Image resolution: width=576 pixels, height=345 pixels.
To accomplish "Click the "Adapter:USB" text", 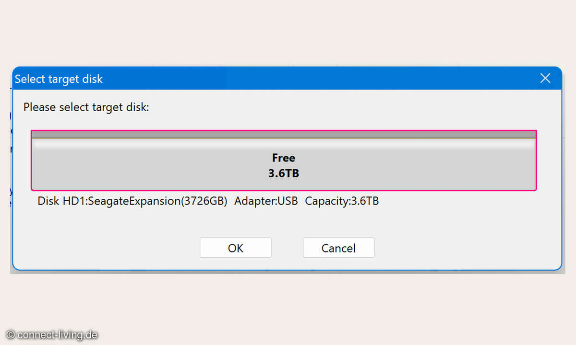I will (x=266, y=201).
